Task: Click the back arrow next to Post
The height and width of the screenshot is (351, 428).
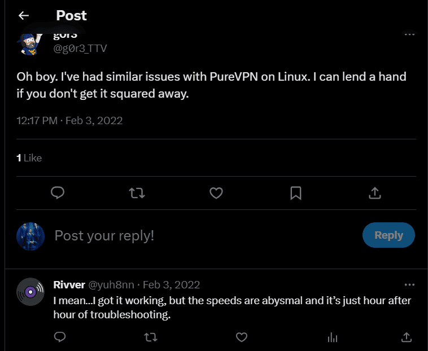Action: 24,16
